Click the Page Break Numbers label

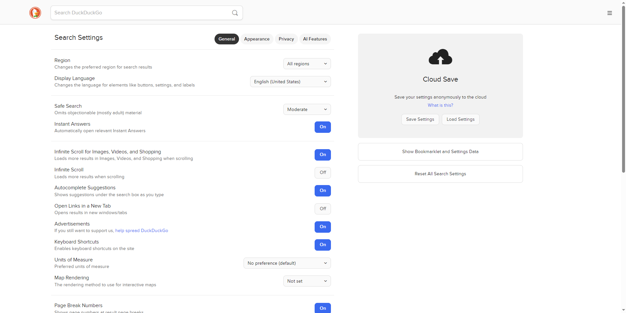click(x=78, y=305)
